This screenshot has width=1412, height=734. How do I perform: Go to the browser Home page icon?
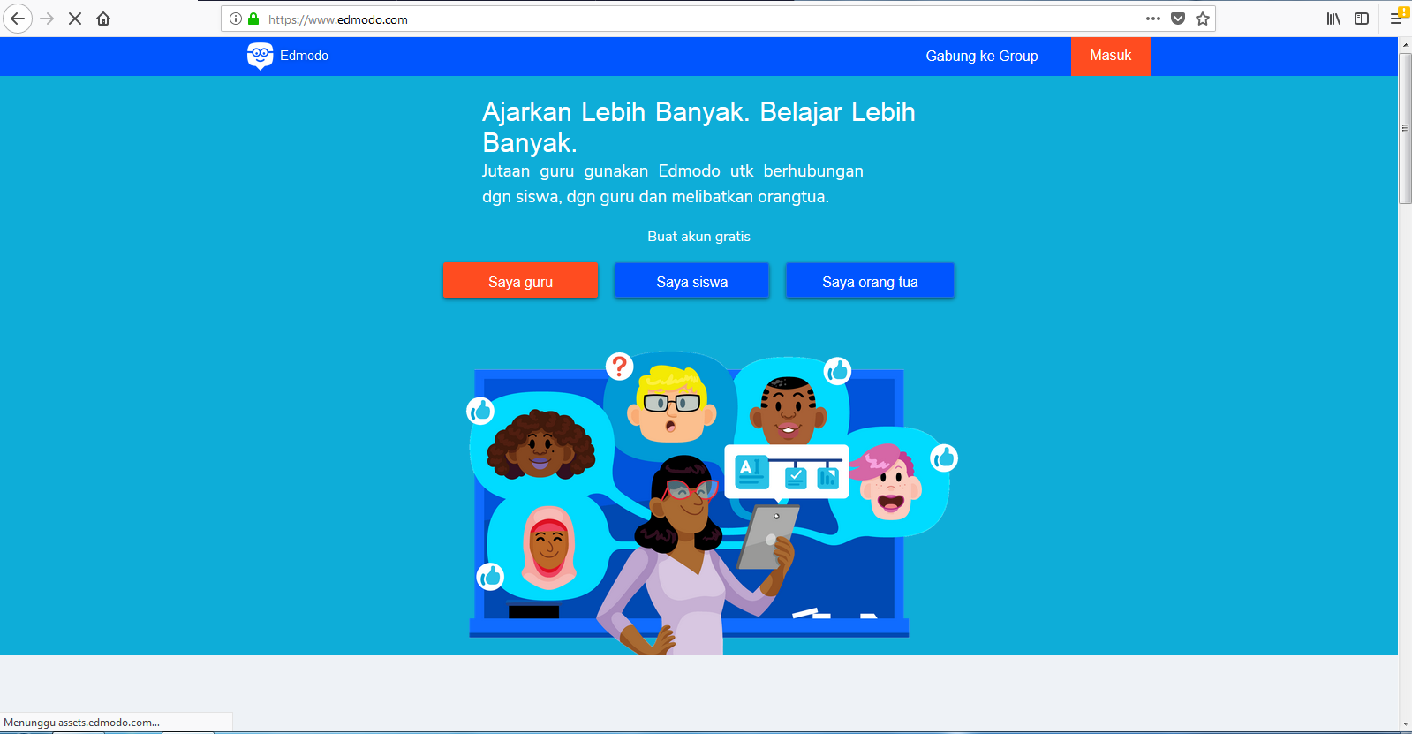[103, 19]
